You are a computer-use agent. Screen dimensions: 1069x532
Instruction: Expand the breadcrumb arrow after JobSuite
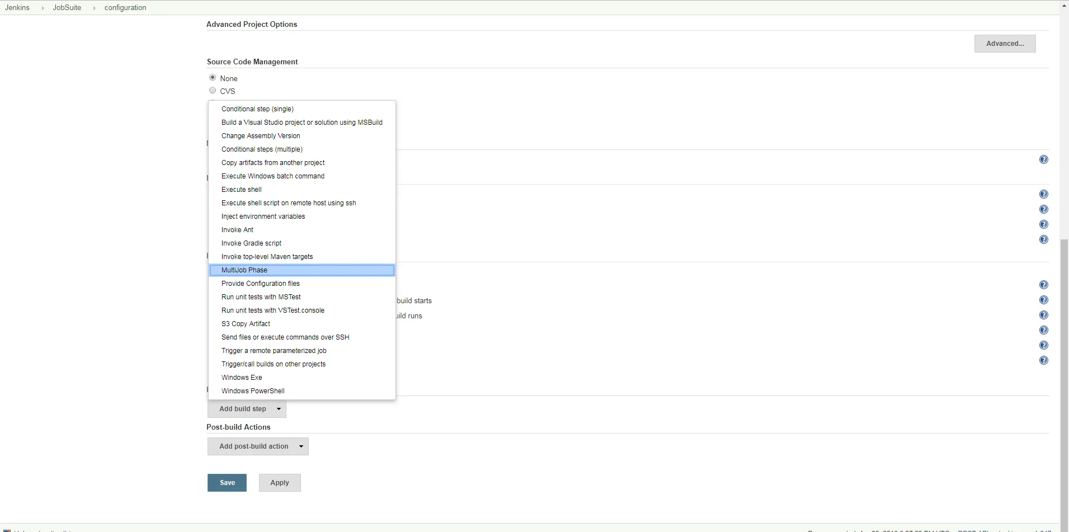[x=94, y=8]
